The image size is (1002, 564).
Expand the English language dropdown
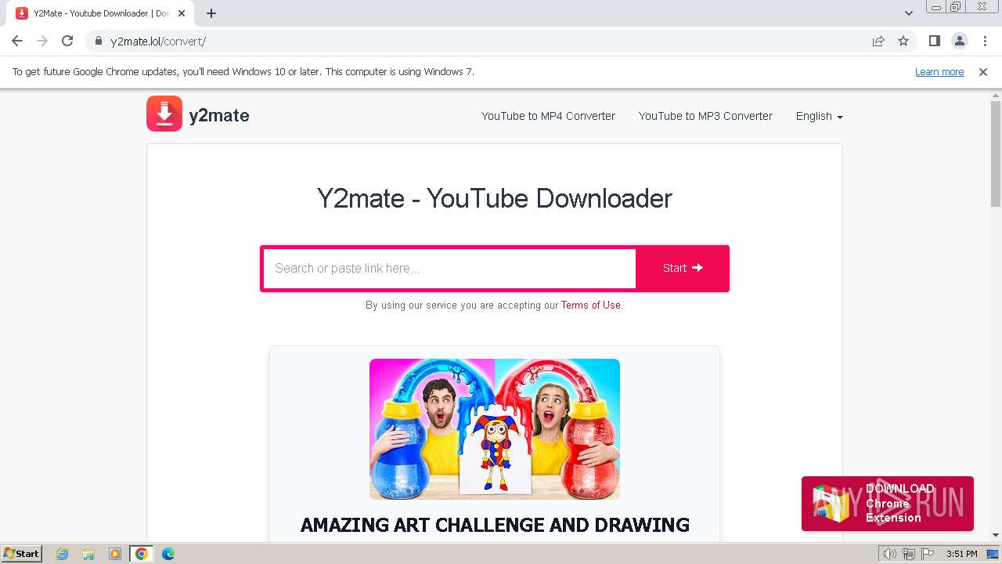click(819, 116)
